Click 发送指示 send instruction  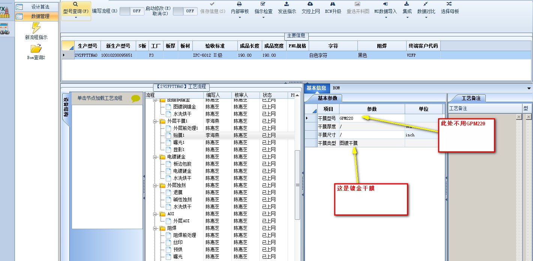click(287, 8)
